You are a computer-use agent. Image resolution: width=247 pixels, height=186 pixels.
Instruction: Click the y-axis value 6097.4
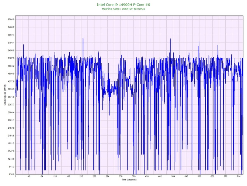pos(11,35)
